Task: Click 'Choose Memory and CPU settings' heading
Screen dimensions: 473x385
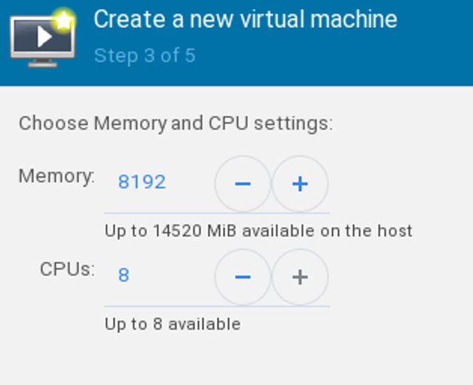Action: (x=175, y=124)
